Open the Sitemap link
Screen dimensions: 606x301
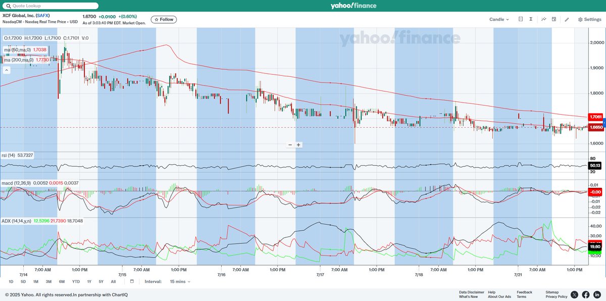point(552,292)
